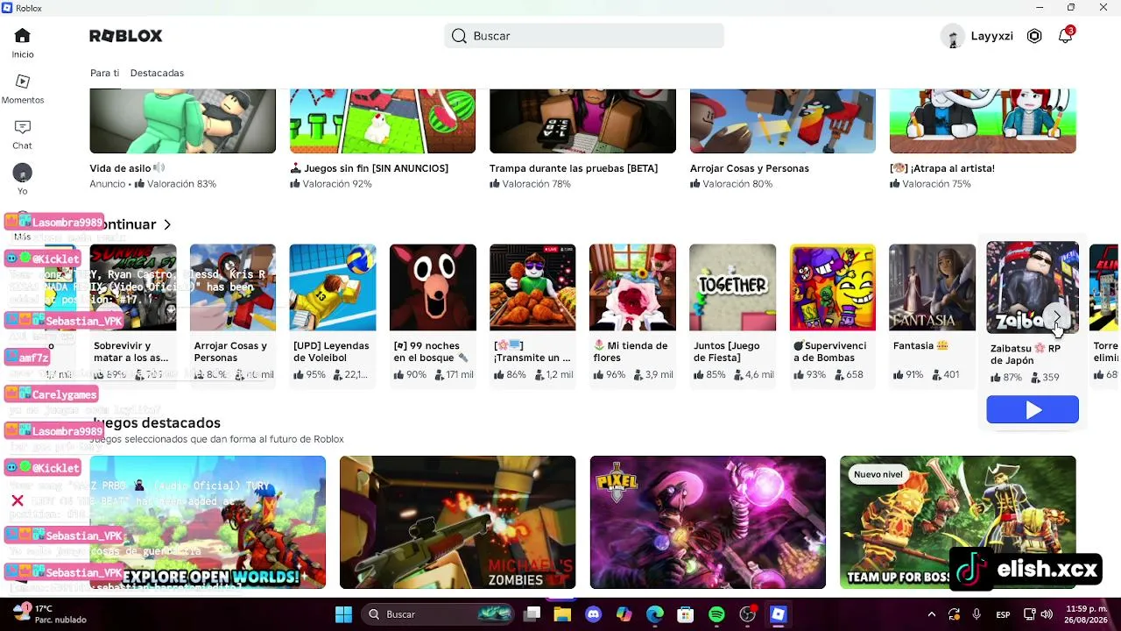Open Microsoft Edge from the taskbar
The image size is (1121, 631).
click(x=655, y=614)
